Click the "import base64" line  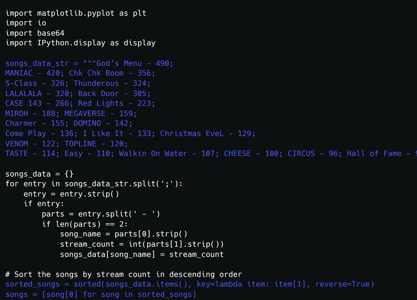tap(35, 33)
